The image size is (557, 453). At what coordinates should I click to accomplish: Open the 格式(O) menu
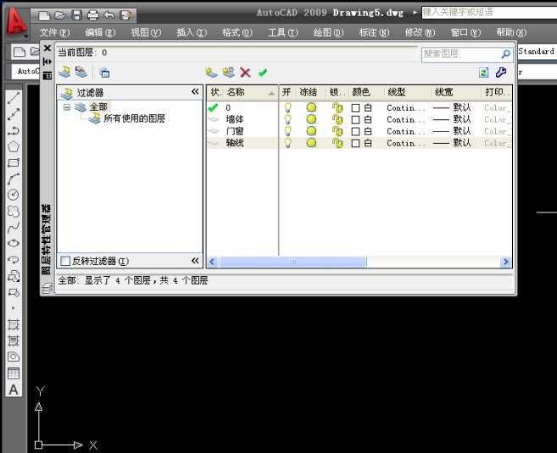pyautogui.click(x=237, y=33)
